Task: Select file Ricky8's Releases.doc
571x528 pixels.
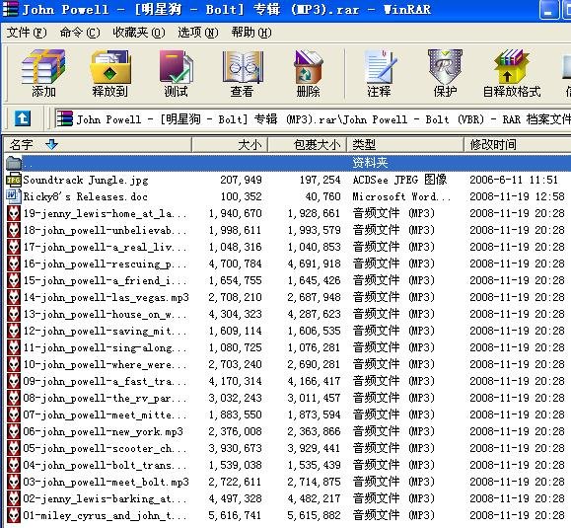Action: (86, 196)
